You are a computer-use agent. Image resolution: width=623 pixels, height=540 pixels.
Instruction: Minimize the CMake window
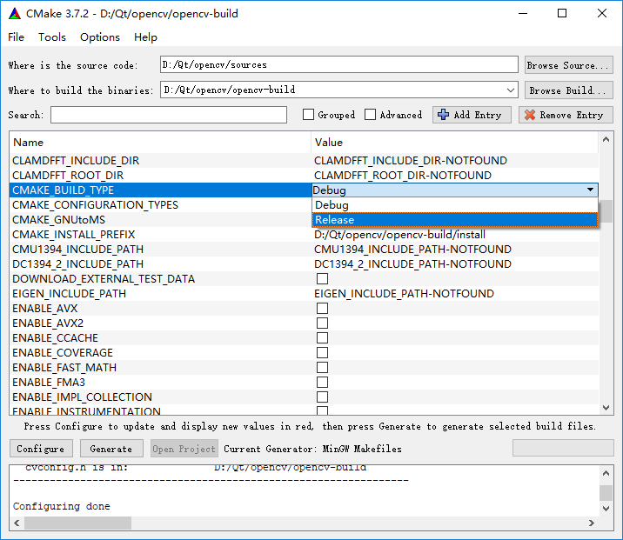[523, 14]
